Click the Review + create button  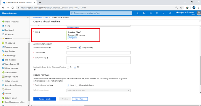(45, 99)
